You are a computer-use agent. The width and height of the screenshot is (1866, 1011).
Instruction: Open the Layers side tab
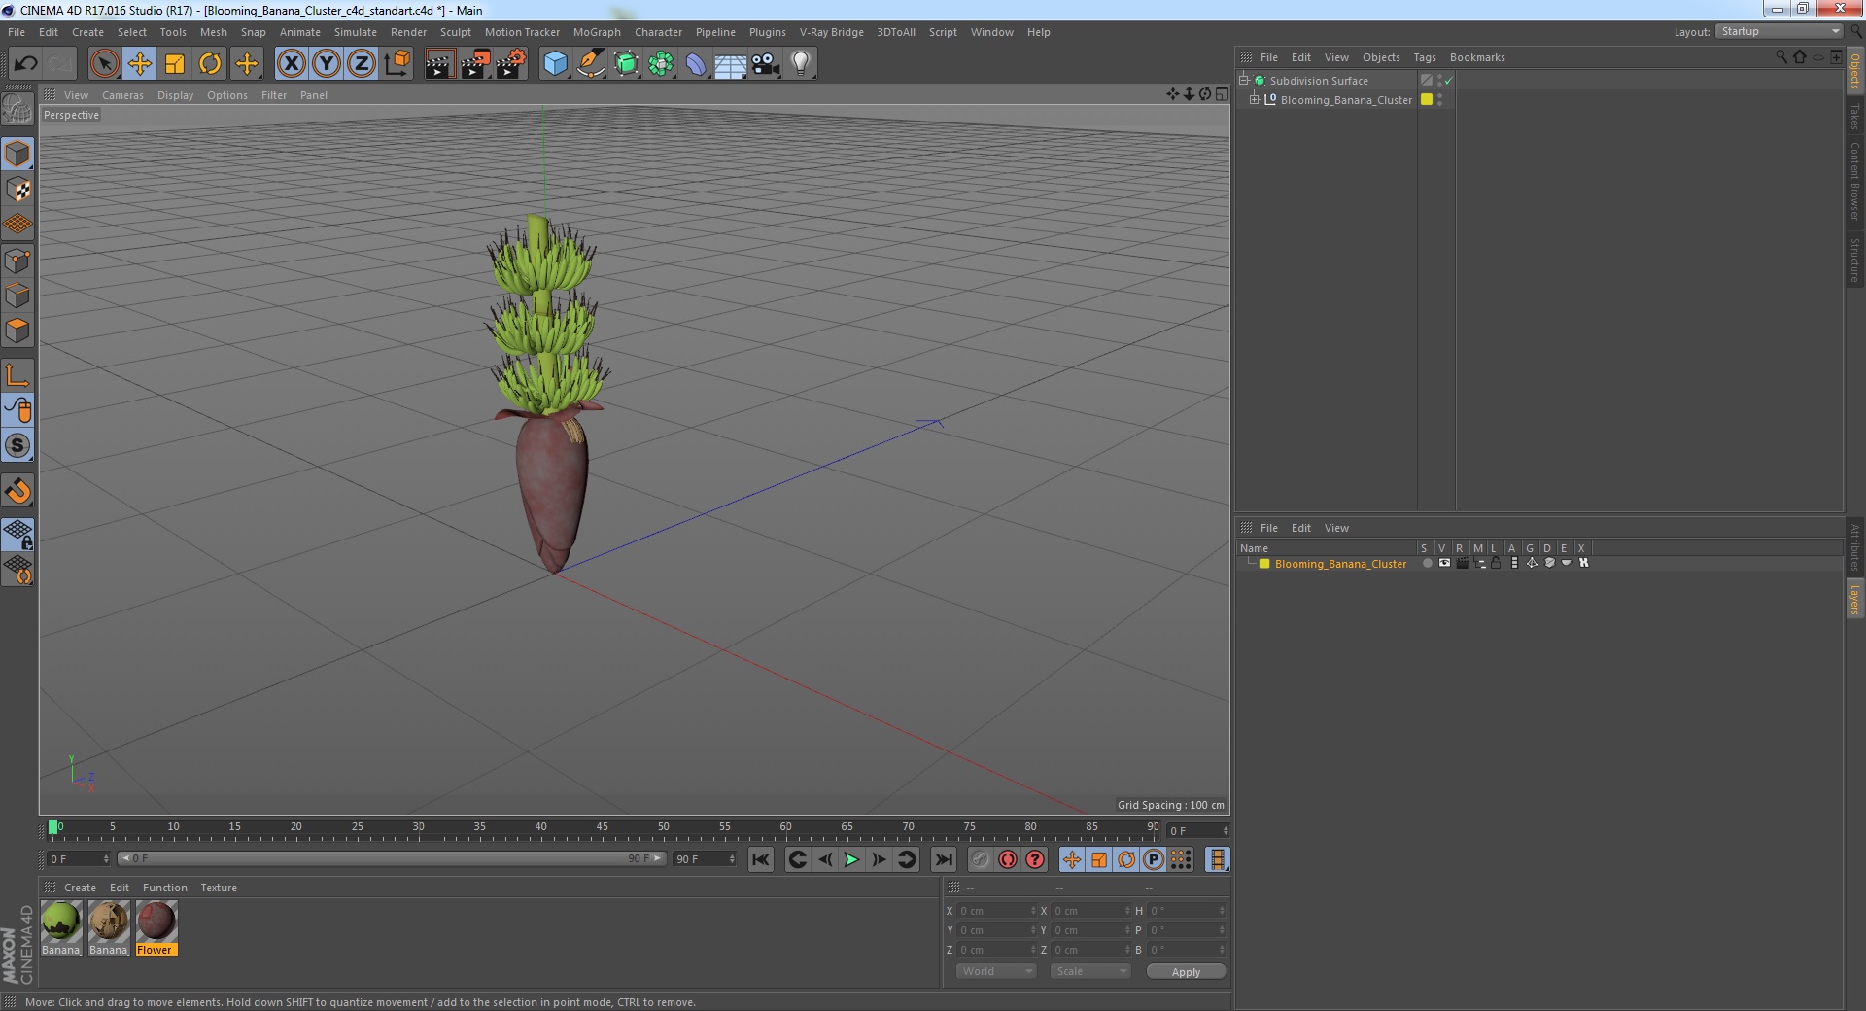pos(1855,600)
